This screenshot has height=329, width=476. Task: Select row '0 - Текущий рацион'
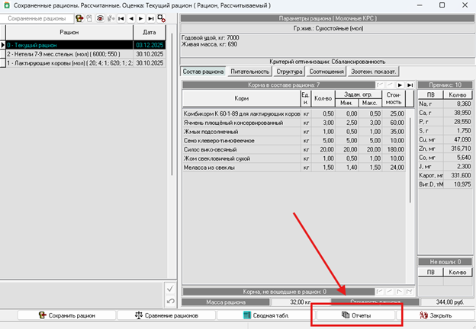(x=85, y=45)
